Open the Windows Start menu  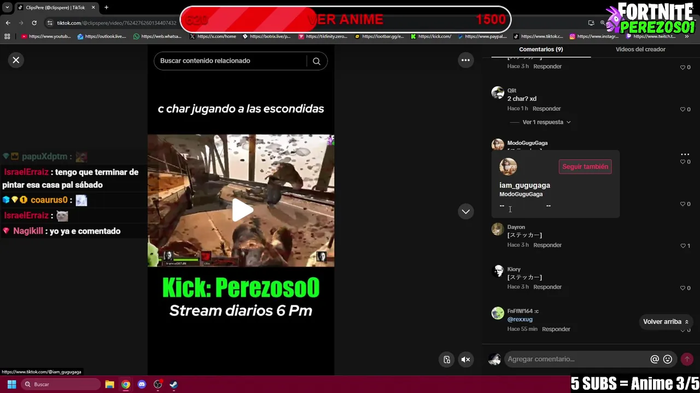point(11,384)
